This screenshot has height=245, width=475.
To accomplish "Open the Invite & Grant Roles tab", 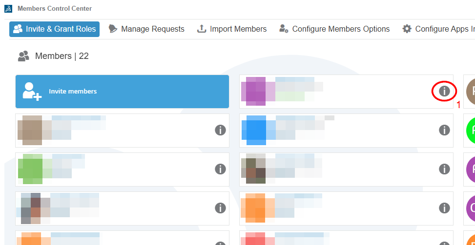I will click(55, 29).
